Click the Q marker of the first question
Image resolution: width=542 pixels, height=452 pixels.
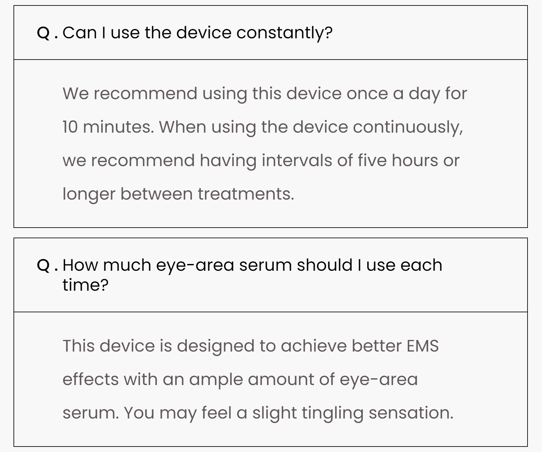pyautogui.click(x=43, y=33)
